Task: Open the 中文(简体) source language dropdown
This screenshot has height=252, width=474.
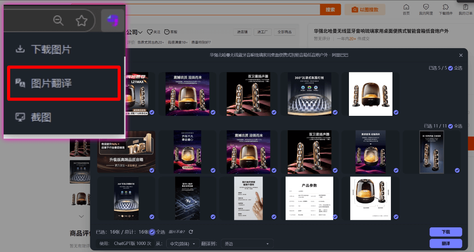Action: click(x=183, y=243)
